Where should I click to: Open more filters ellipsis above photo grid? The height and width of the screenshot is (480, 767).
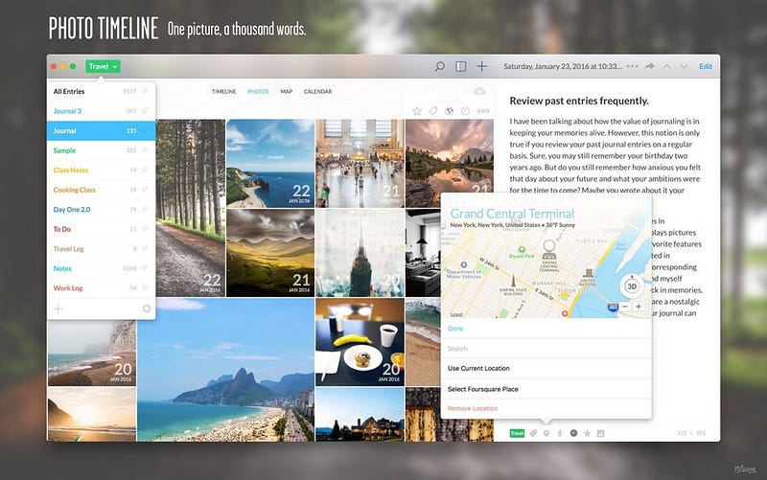pos(483,111)
